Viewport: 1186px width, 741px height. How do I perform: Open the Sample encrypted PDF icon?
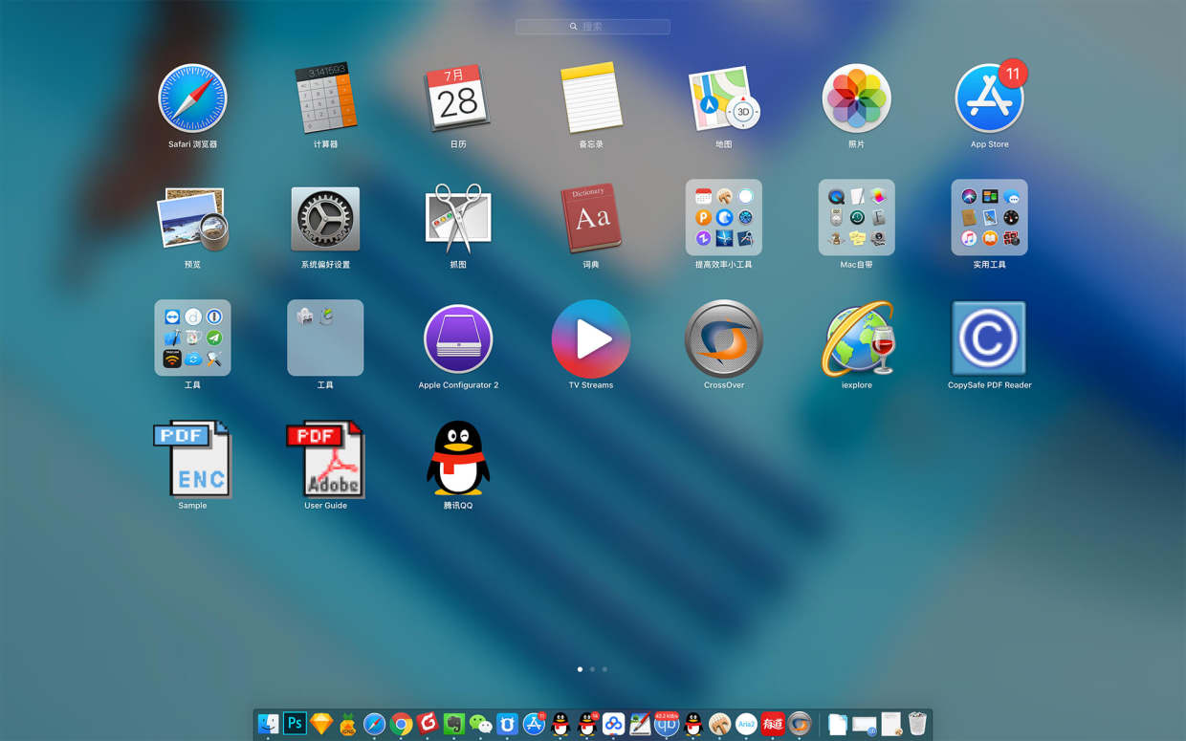(x=192, y=459)
